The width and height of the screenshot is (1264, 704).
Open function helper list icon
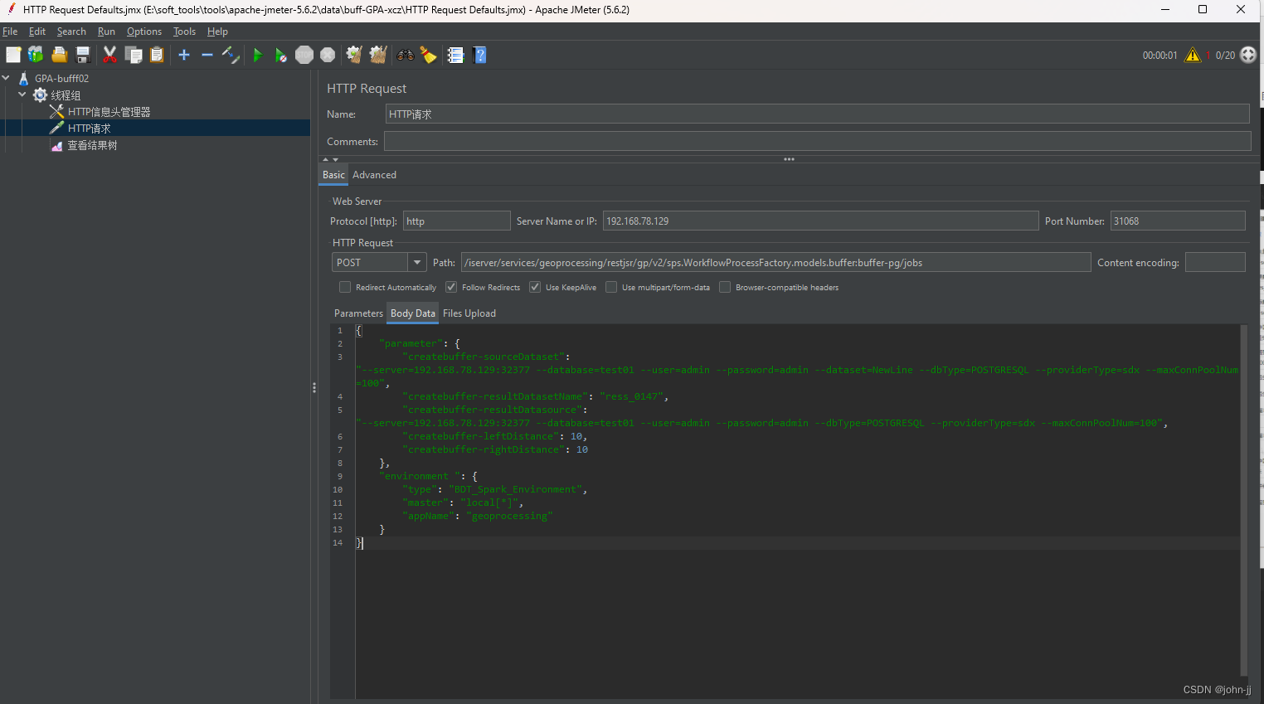coord(455,55)
